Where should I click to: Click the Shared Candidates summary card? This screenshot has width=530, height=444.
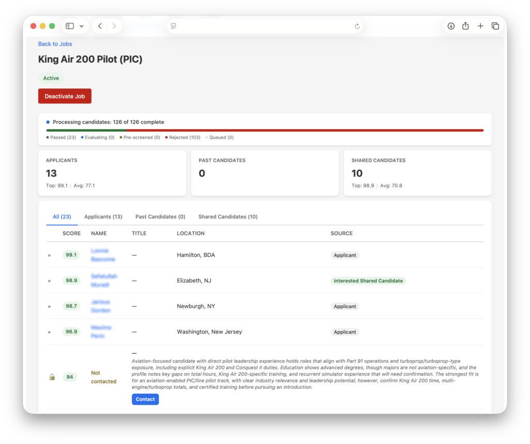pyautogui.click(x=418, y=173)
